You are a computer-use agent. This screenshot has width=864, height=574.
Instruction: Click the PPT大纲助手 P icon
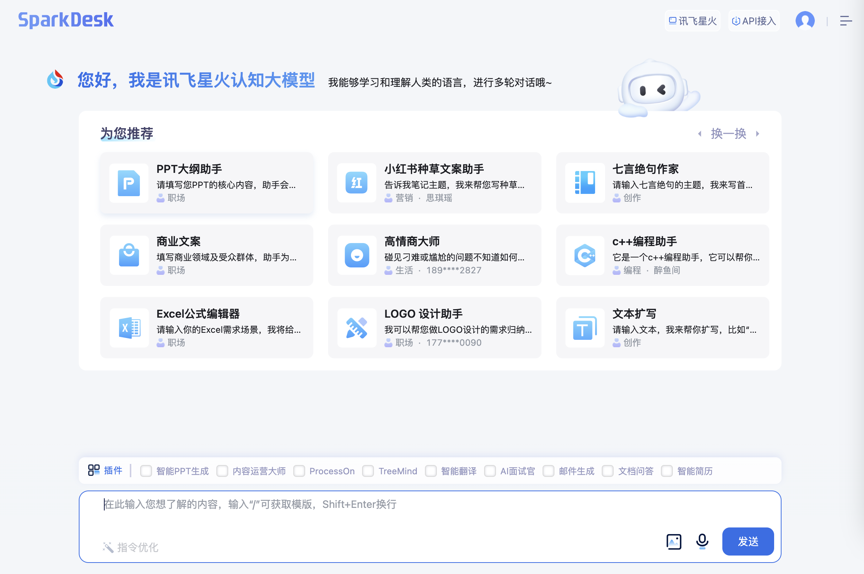click(x=129, y=183)
